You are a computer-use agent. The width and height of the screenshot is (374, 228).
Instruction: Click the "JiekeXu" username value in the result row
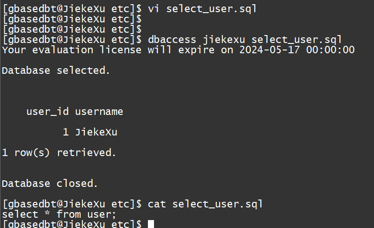coord(96,132)
